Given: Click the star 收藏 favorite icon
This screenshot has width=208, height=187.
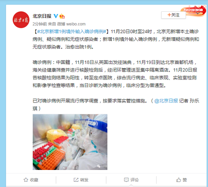Looking at the screenshot, I should tap(26, 180).
